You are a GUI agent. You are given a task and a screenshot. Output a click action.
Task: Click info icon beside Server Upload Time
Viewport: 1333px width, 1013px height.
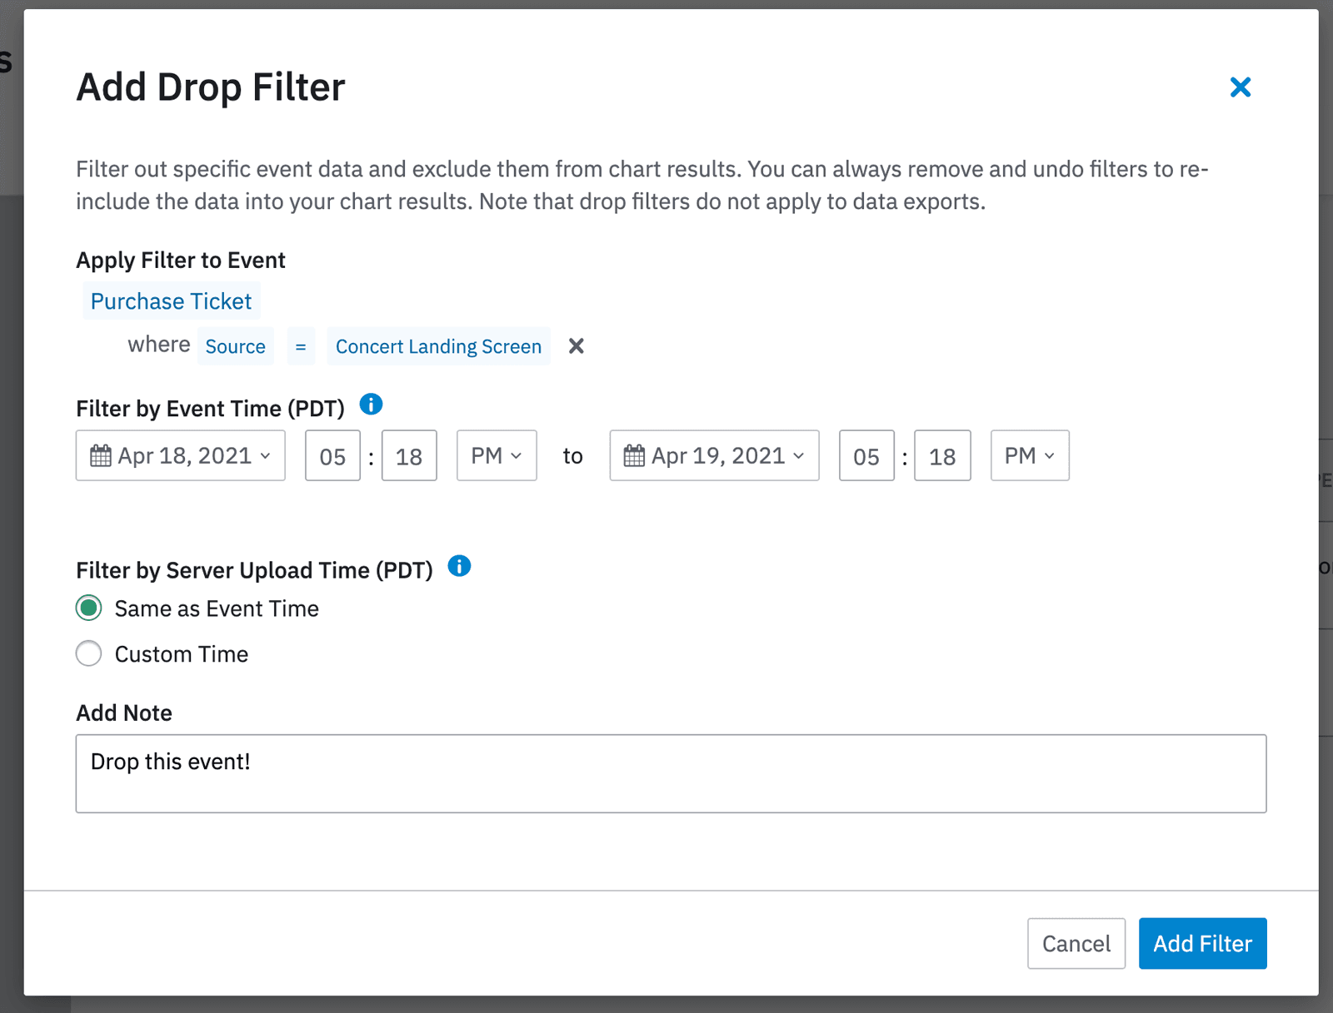click(459, 566)
